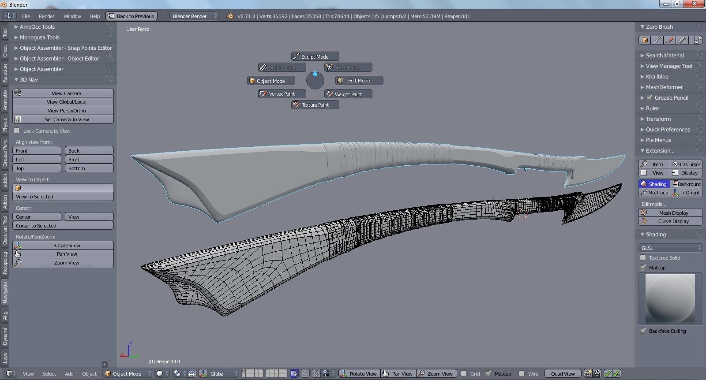Click the matcap sphere preview thumbnail

[x=670, y=298]
